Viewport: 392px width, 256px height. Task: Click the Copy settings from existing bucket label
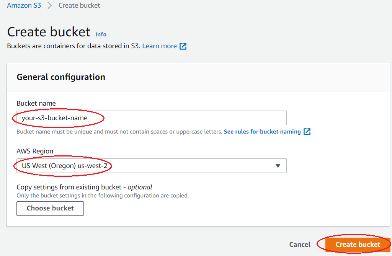[84, 187]
